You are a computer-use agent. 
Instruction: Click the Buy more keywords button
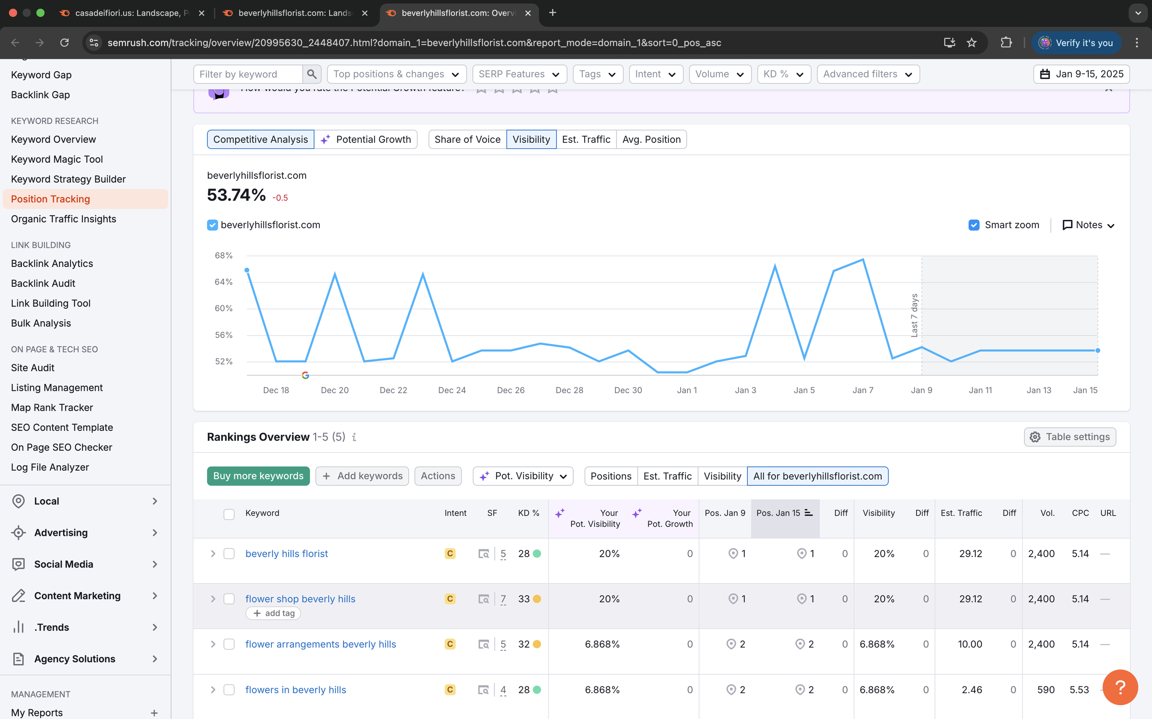(x=258, y=476)
